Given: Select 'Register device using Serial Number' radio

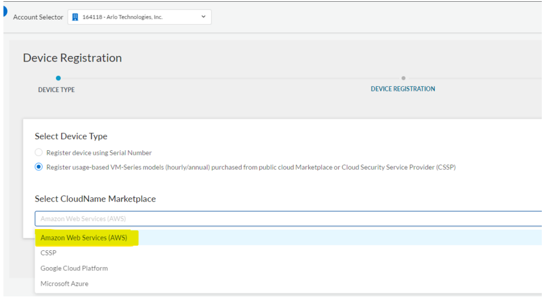Looking at the screenshot, I should (x=39, y=153).
